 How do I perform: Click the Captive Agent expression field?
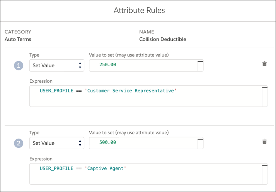[148, 174]
